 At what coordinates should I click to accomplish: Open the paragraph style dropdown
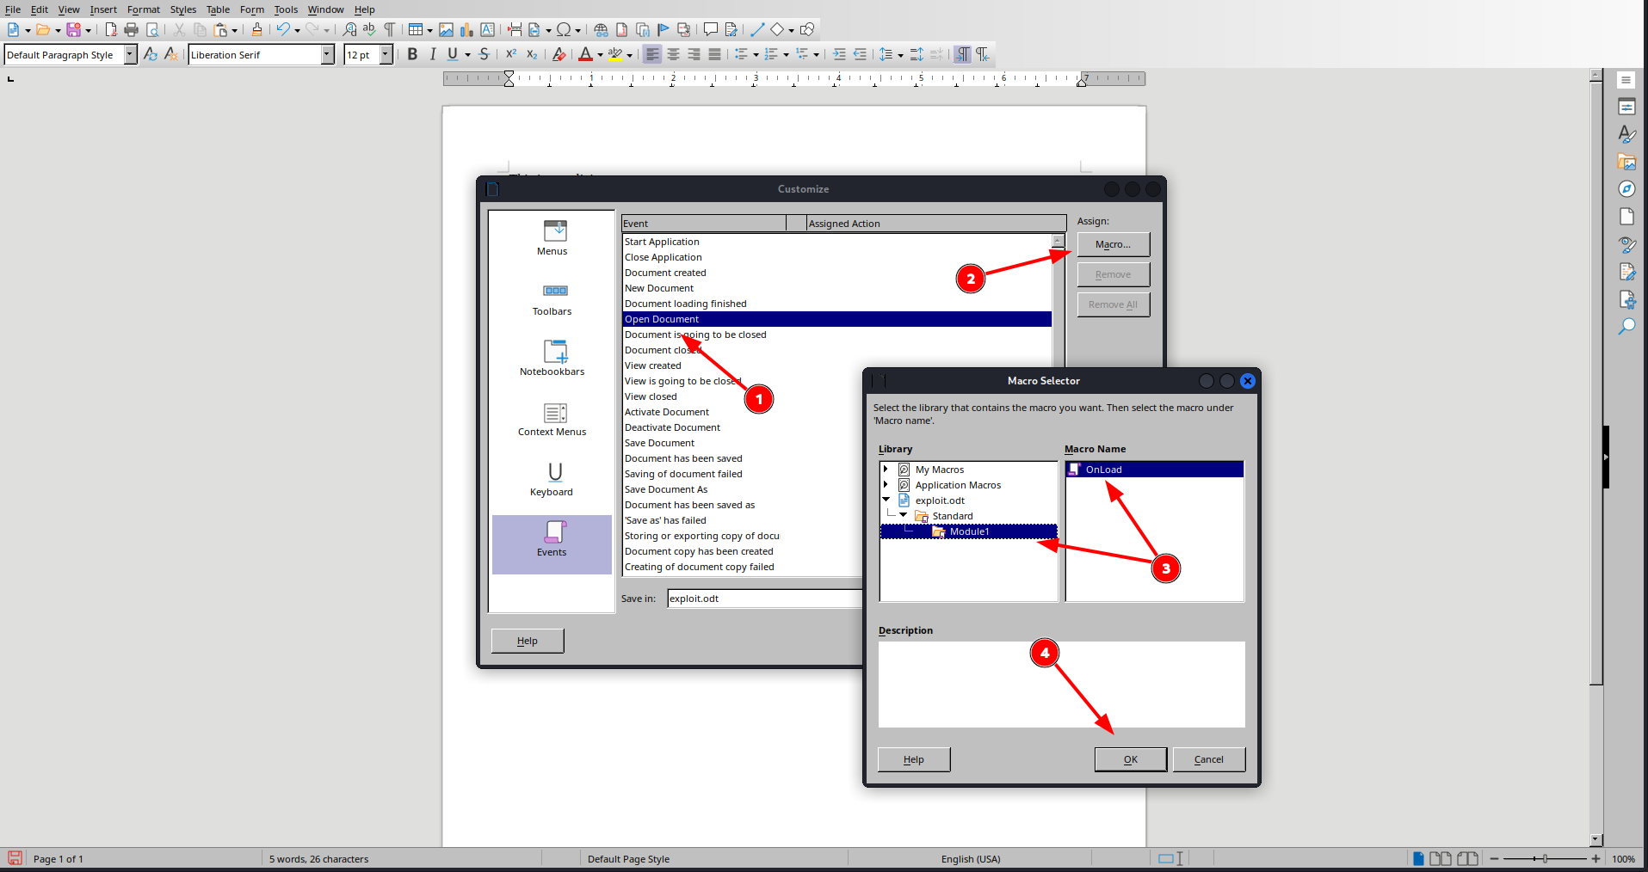coord(131,54)
